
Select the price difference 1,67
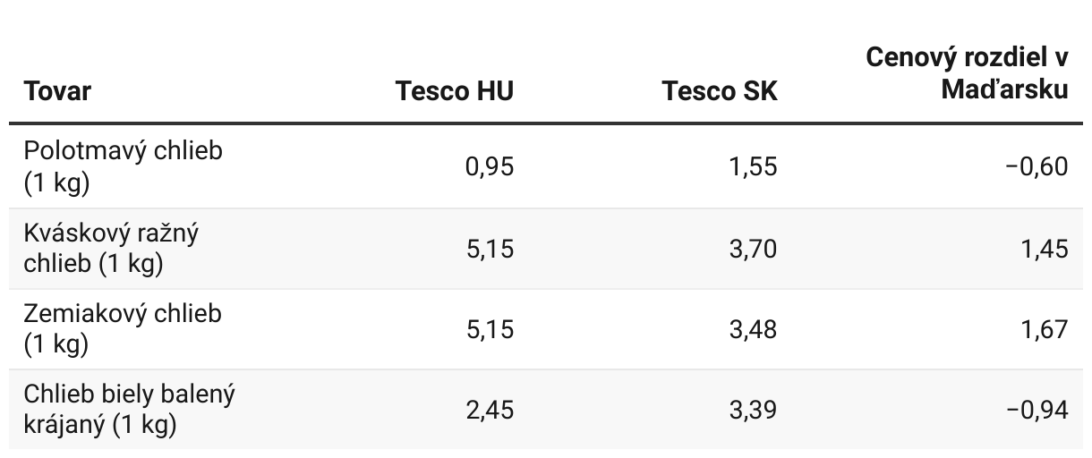(x=1044, y=329)
